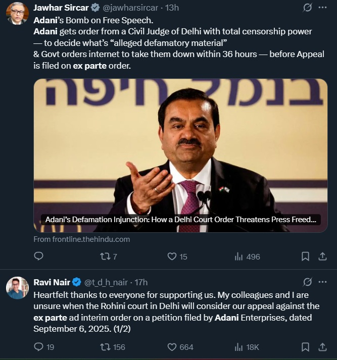Bookmark Jawhar Sircar's post
The width and height of the screenshot is (337, 360).
[305, 256]
